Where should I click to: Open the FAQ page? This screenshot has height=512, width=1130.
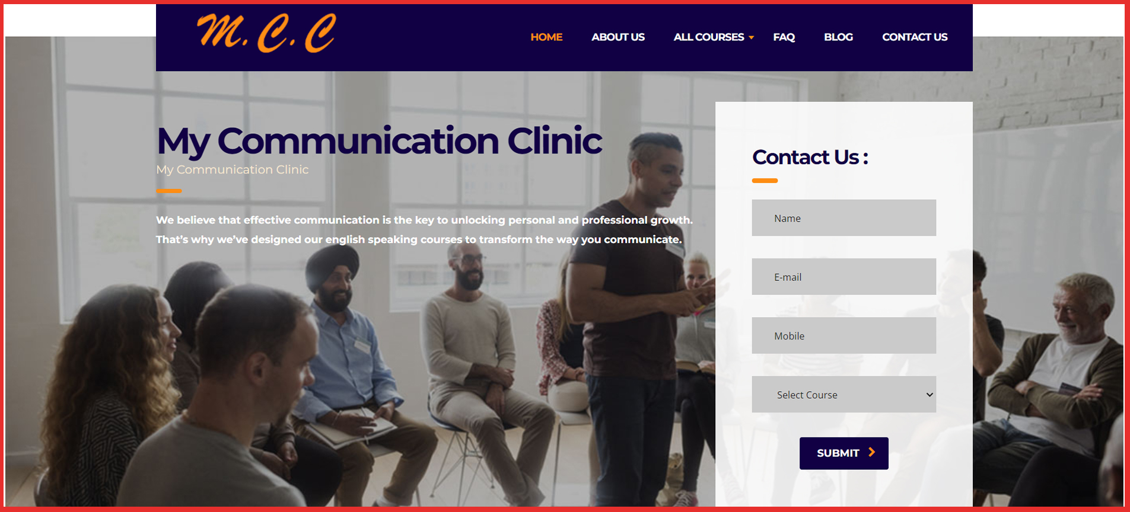(x=784, y=37)
